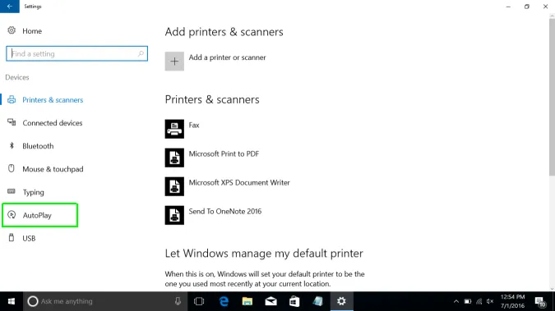Click Cortana 'Ask me anything' search box
Screen dimensions: 555x311
point(105,301)
